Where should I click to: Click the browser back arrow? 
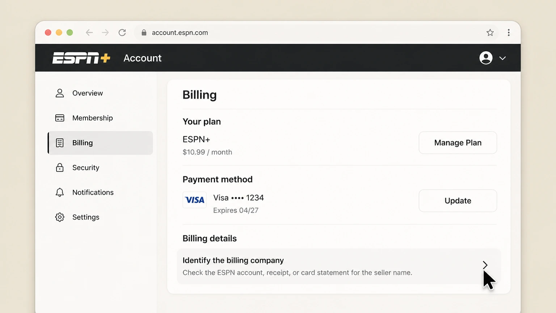89,33
